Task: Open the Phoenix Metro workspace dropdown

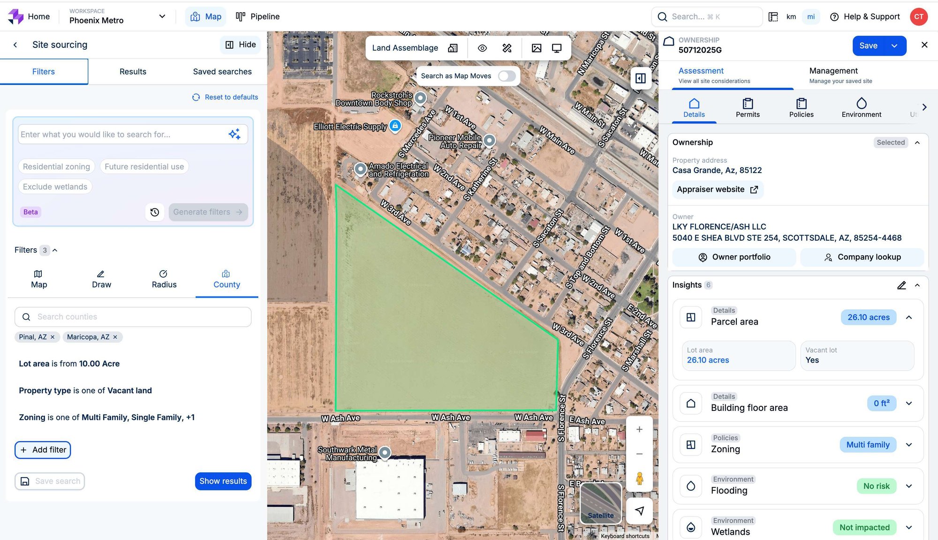Action: pyautogui.click(x=162, y=16)
